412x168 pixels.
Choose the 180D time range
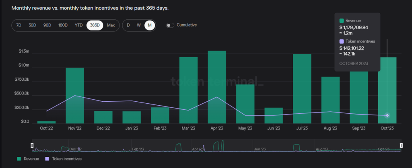[63, 25]
